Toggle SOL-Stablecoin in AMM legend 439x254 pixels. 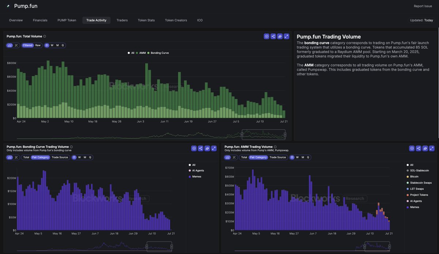click(418, 171)
